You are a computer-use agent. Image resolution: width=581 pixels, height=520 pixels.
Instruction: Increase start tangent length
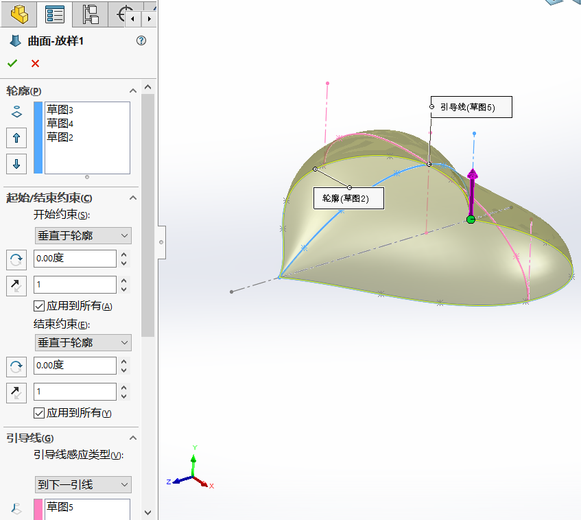click(124, 281)
